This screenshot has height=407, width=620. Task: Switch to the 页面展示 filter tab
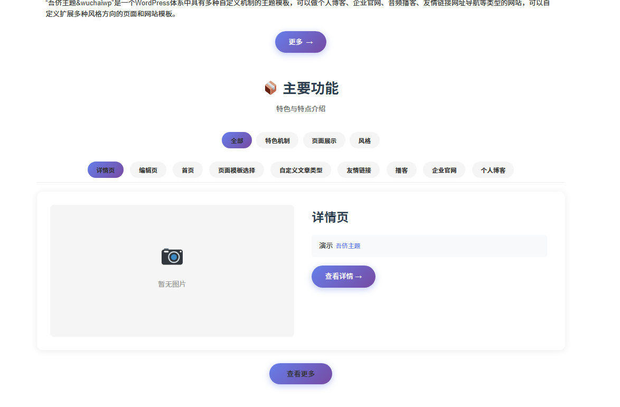324,140
